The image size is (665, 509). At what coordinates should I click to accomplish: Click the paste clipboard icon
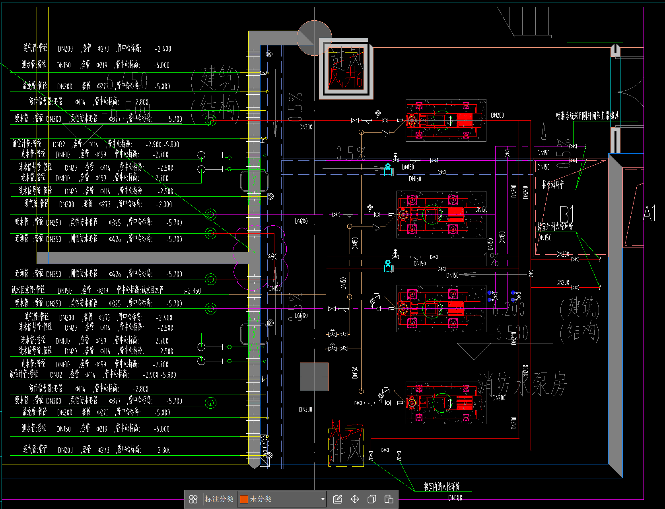pyautogui.click(x=389, y=499)
